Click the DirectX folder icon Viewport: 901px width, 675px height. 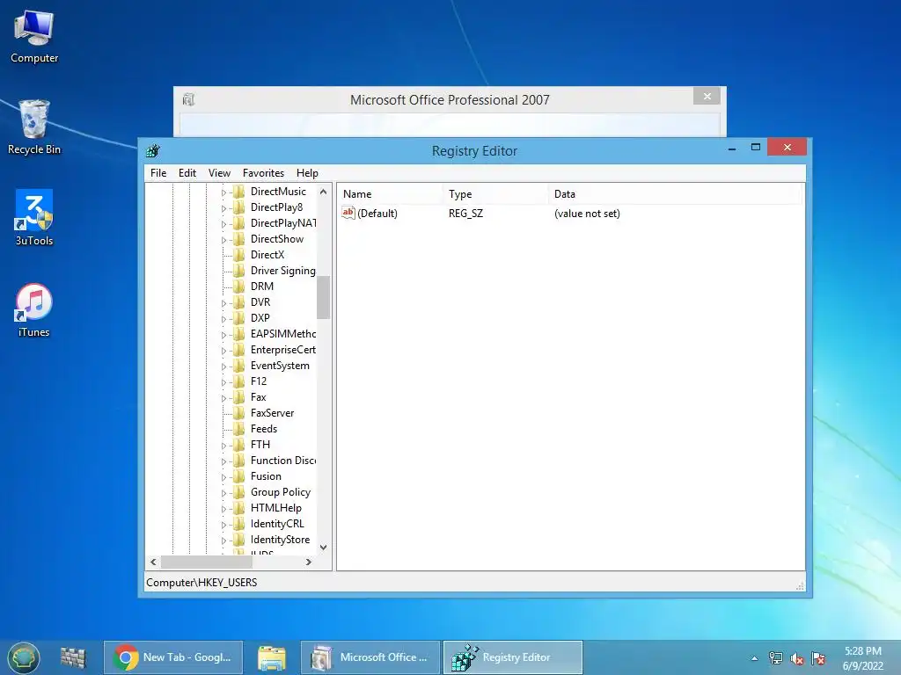[239, 255]
